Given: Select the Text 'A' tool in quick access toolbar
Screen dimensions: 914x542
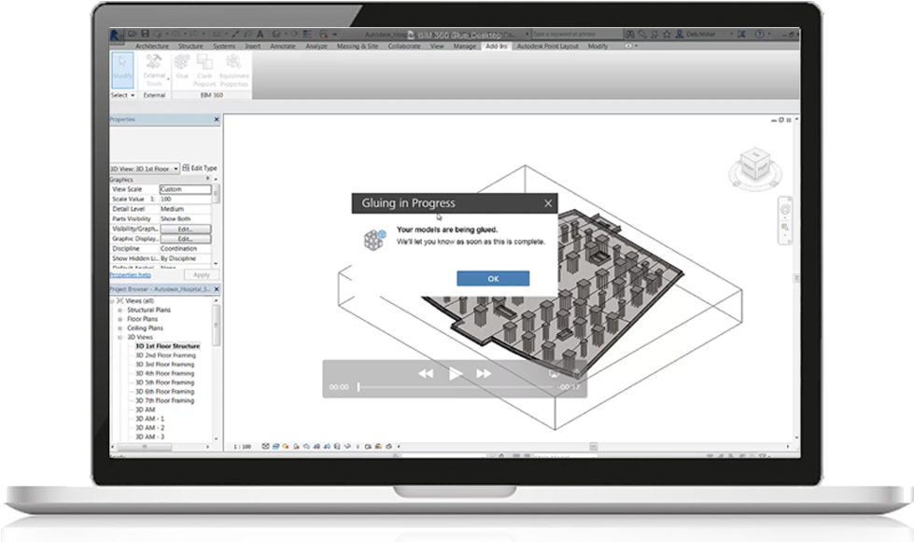Looking at the screenshot, I should tap(260, 35).
